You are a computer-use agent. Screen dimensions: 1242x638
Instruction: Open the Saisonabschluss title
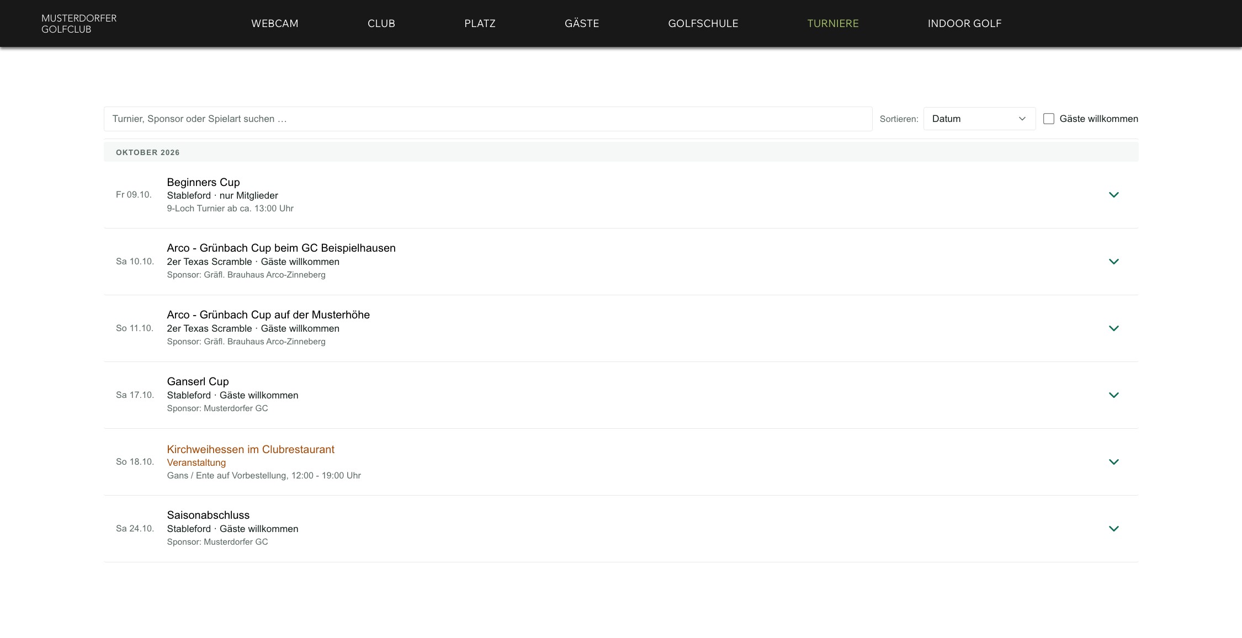point(208,515)
